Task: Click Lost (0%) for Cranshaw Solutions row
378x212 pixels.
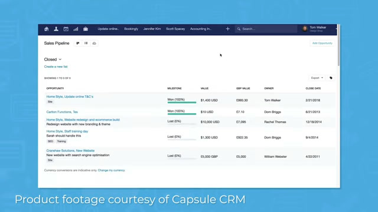Action: [x=174, y=155]
